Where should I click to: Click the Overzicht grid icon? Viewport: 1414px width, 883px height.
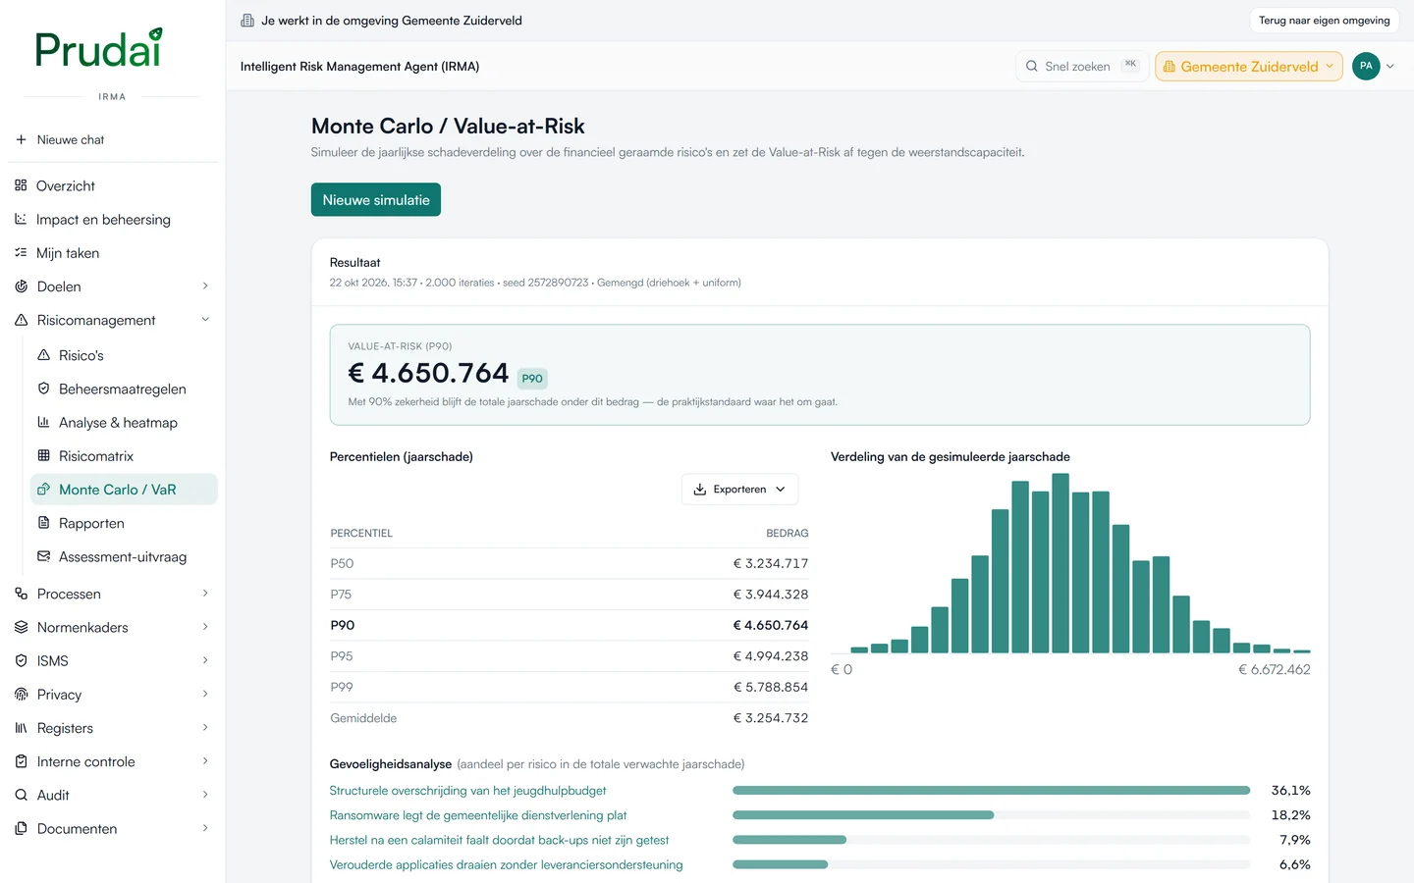pos(21,185)
